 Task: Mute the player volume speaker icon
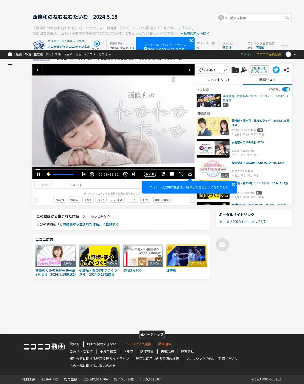49,174
